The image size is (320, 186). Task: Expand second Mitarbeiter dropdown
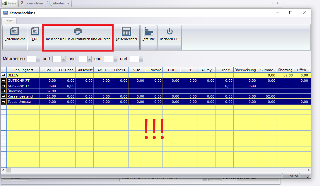[x=64, y=59]
